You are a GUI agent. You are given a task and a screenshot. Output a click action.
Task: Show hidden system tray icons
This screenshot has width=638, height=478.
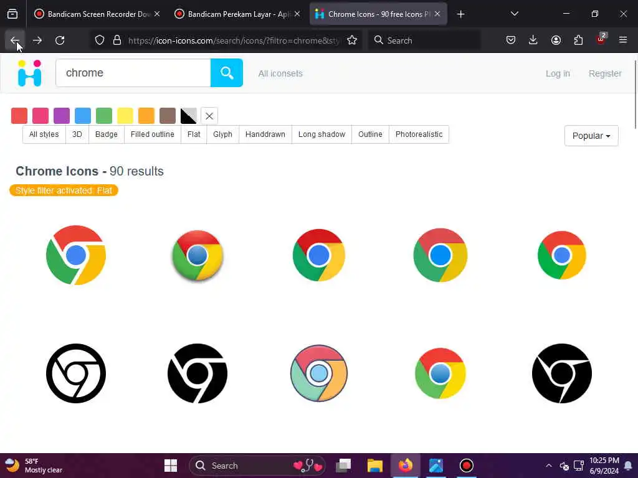click(548, 466)
